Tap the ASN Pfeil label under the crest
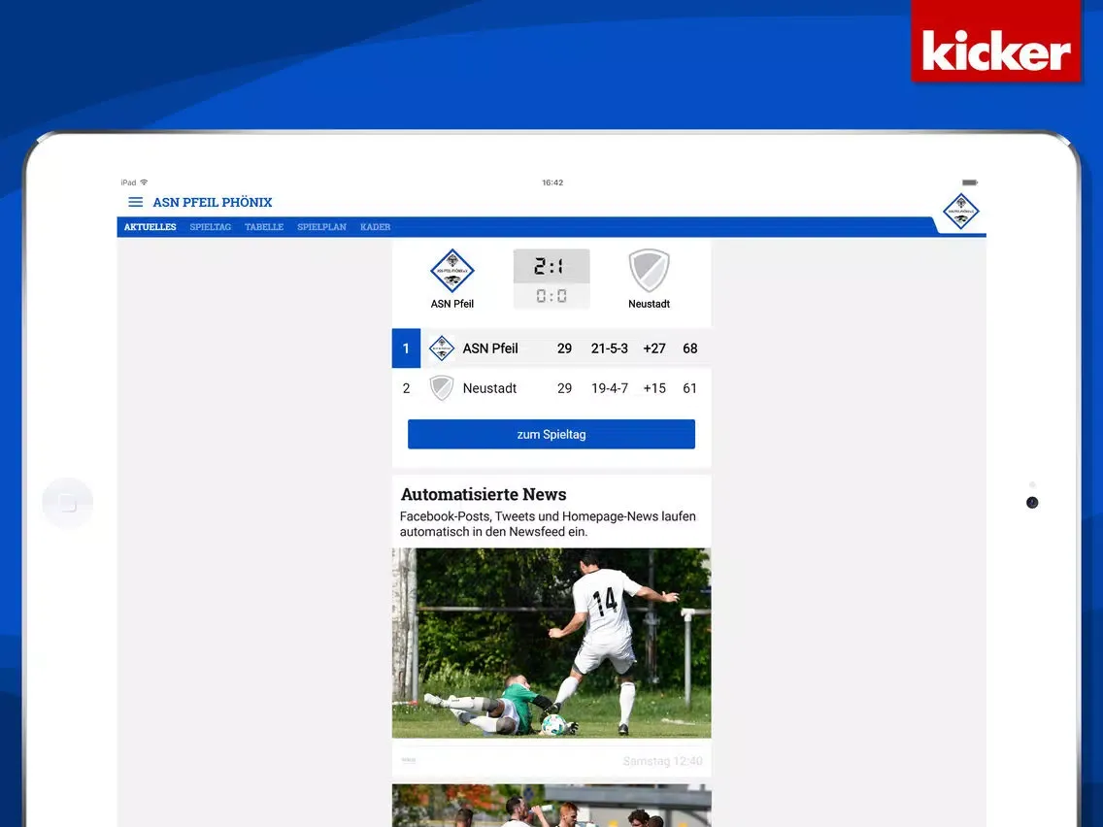The width and height of the screenshot is (1103, 827). coord(452,304)
